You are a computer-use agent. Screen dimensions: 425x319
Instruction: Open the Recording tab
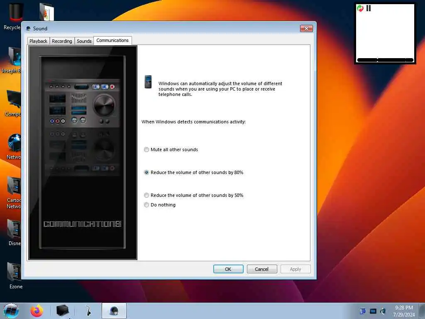pyautogui.click(x=62, y=41)
